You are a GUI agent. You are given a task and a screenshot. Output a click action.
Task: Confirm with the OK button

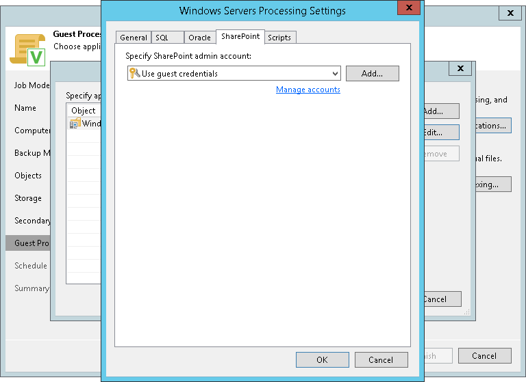pyautogui.click(x=323, y=359)
